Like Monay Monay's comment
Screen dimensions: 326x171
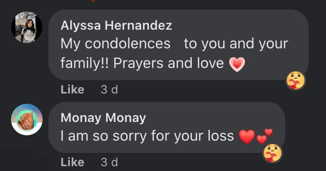click(x=72, y=162)
